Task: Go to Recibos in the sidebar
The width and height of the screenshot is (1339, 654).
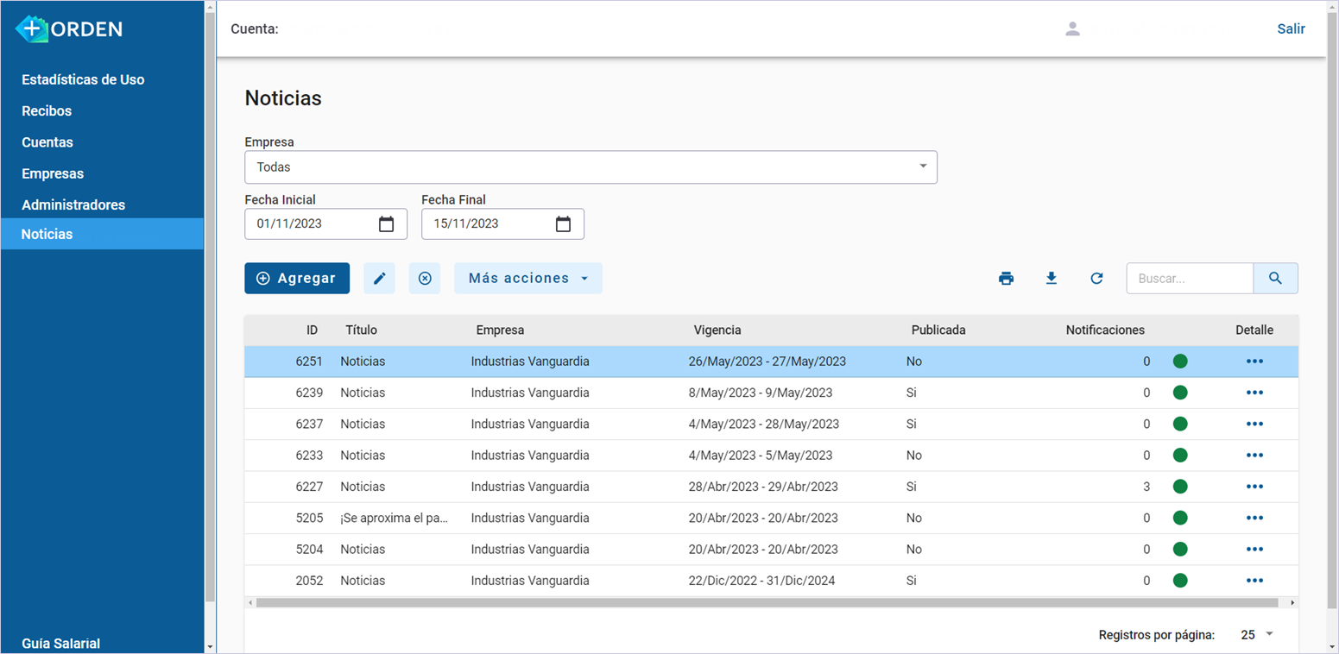Action: point(47,111)
